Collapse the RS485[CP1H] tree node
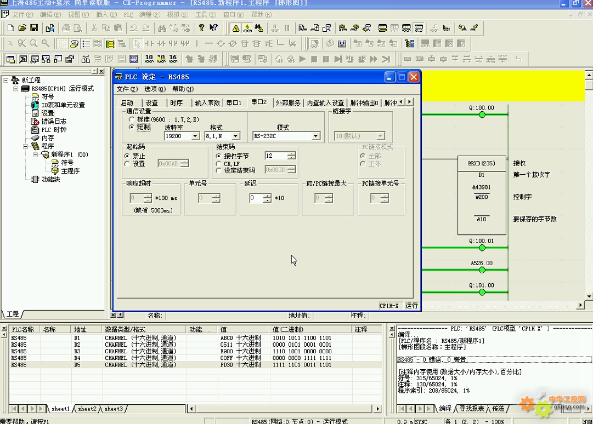Viewport: 593px width, 424px height. click(15, 88)
